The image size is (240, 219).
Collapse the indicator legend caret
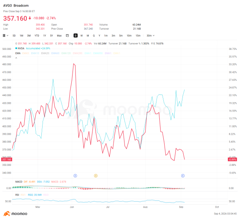pyautogui.click(x=16, y=58)
